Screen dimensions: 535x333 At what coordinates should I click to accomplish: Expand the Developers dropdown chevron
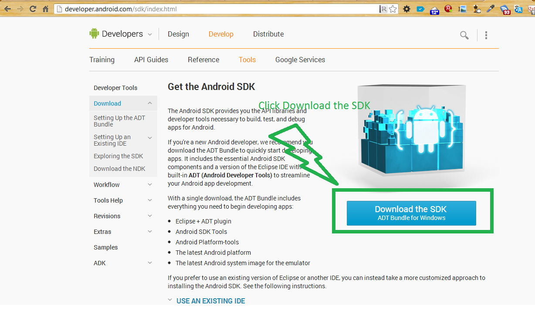(150, 34)
